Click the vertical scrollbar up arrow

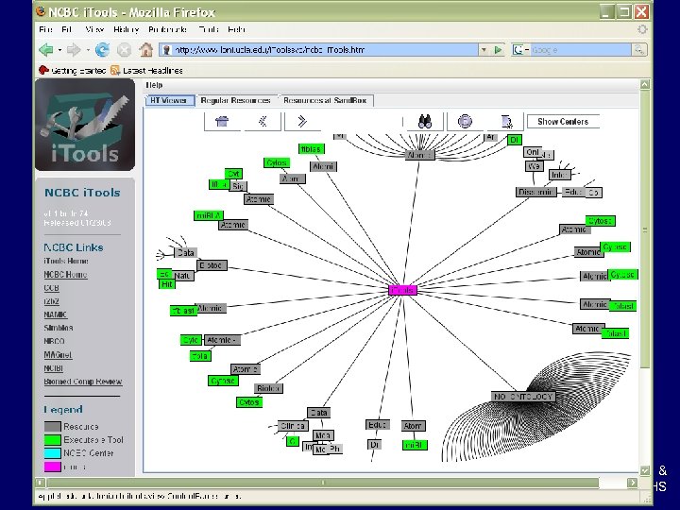tap(645, 85)
